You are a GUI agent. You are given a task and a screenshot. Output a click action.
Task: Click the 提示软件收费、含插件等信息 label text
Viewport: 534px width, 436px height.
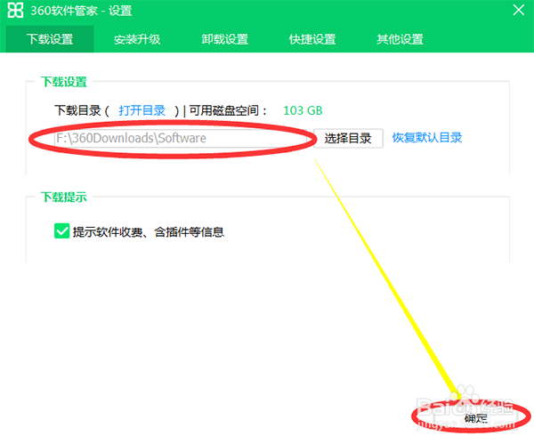pyautogui.click(x=148, y=231)
